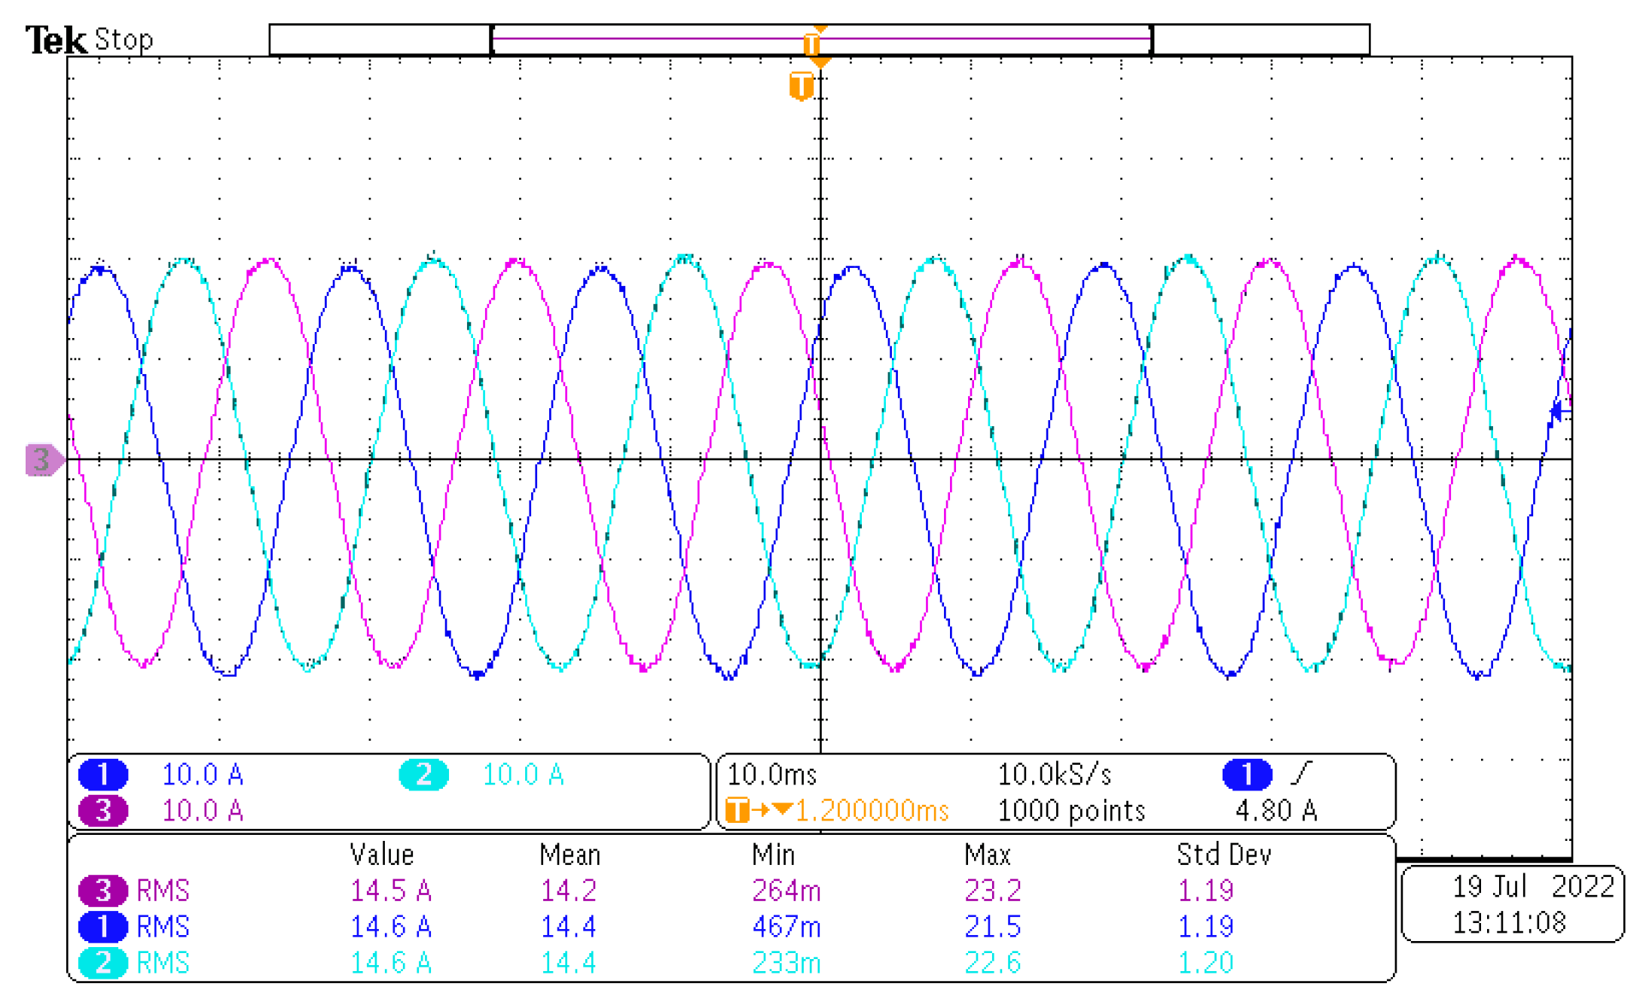Click the channel 3 RMS measurement badge
Image resolution: width=1640 pixels, height=999 pixels.
[x=103, y=891]
